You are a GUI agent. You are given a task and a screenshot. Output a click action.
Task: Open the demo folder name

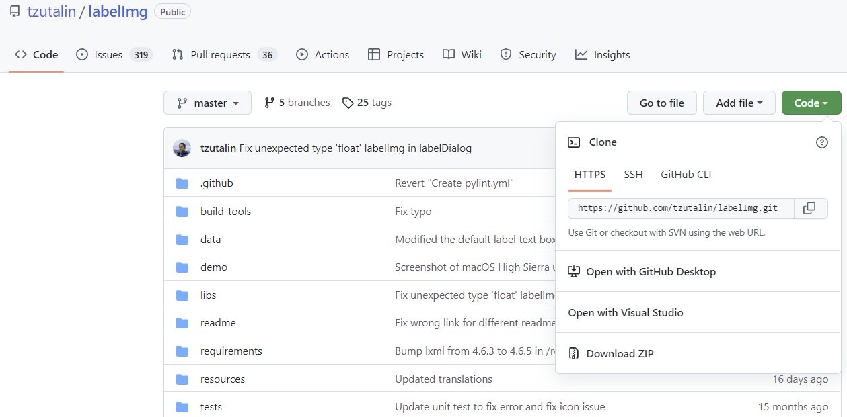214,267
